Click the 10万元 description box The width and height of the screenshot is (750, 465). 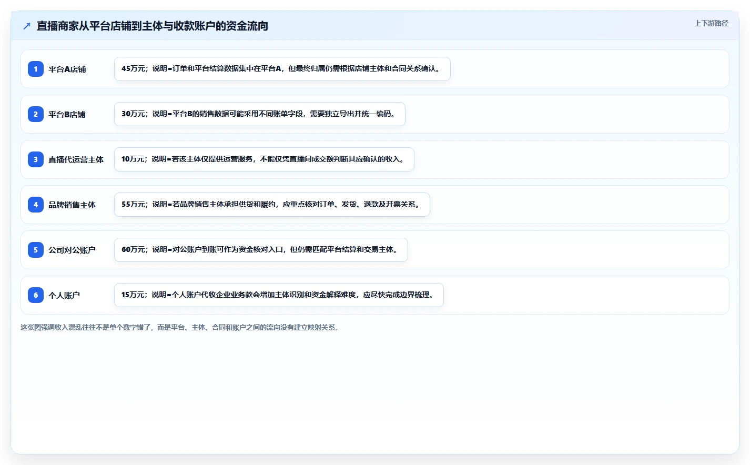click(264, 159)
